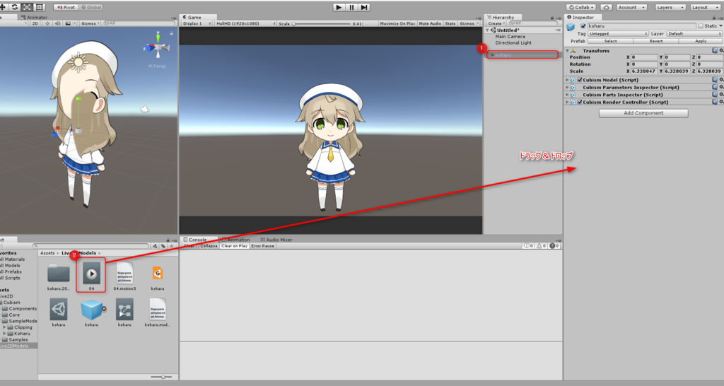724x386 pixels.
Task: Click Prefab Revert button
Action: coord(655,41)
